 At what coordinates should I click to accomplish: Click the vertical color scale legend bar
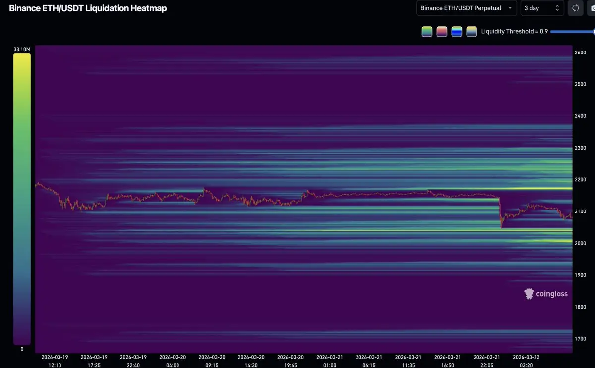click(22, 199)
